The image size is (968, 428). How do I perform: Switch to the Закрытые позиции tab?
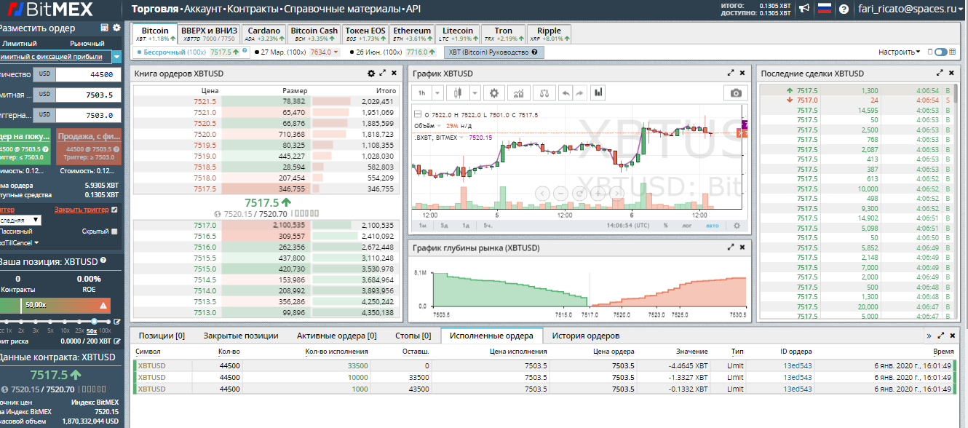(241, 336)
